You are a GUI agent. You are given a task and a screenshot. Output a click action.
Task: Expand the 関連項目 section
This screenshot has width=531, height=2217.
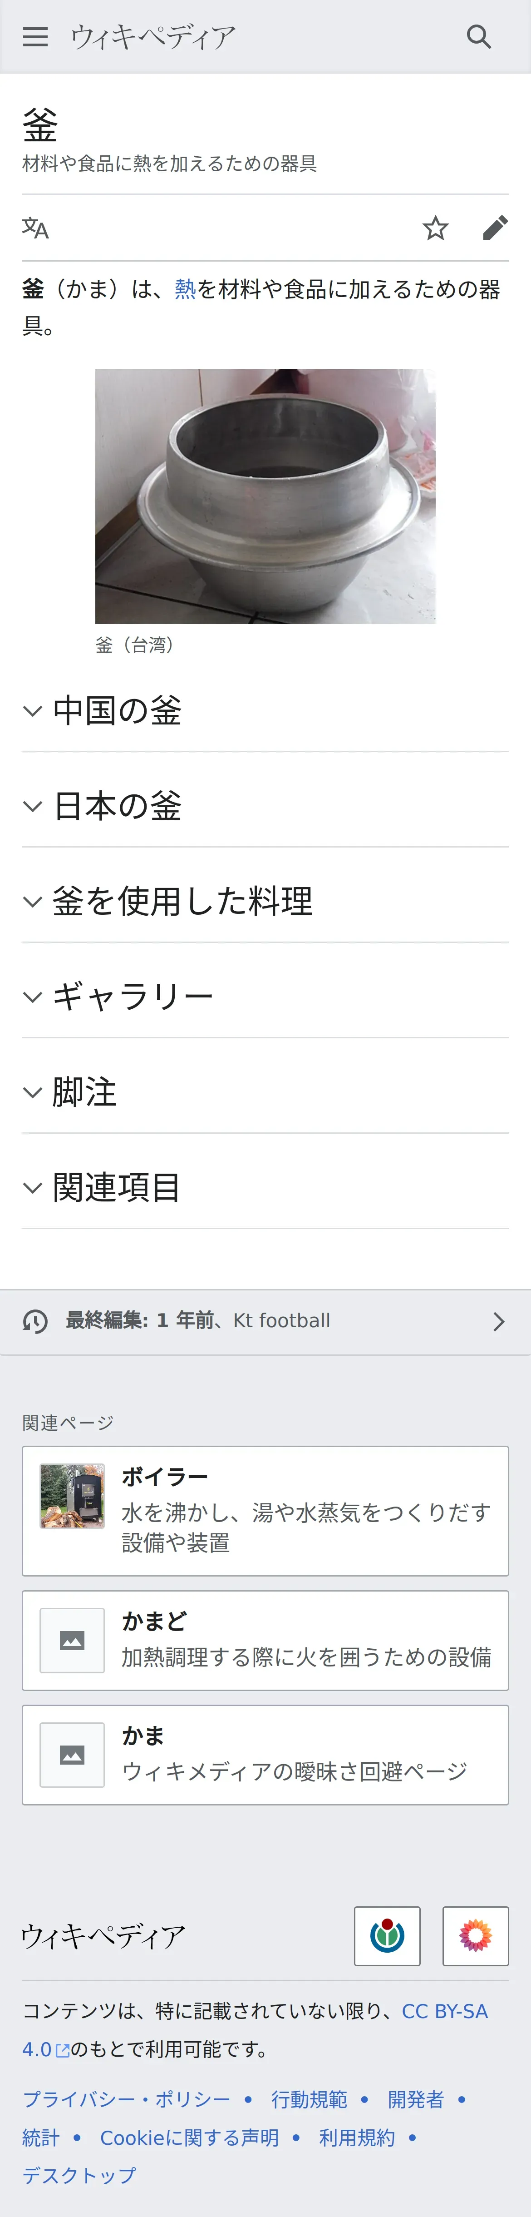point(265,1189)
